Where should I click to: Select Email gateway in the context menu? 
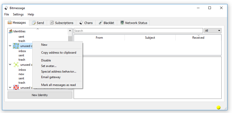51,77
